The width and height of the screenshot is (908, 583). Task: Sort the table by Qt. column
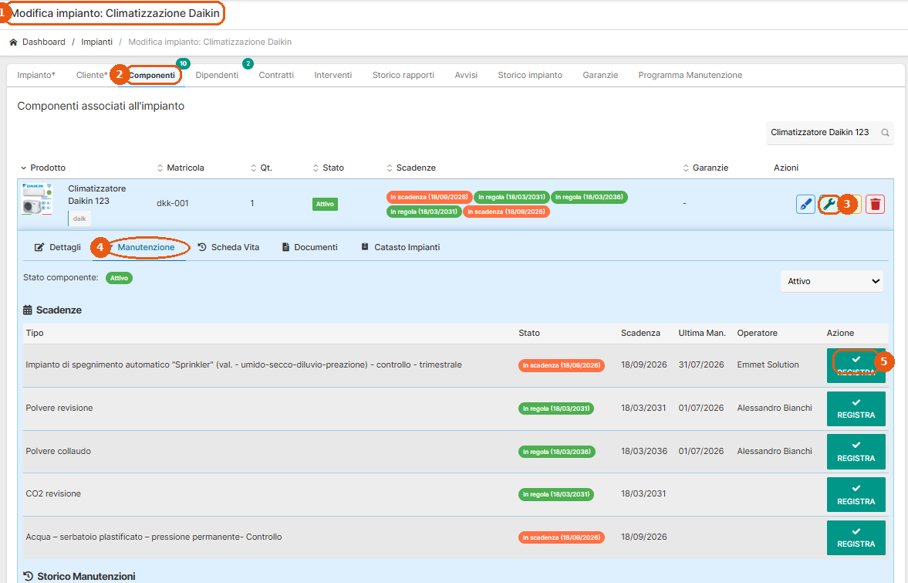[x=262, y=168]
